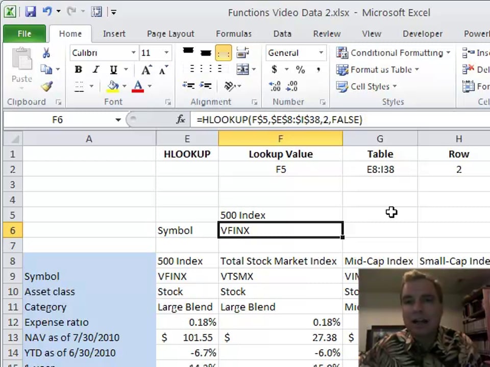Viewport: 490px width, 367px height.
Task: Toggle middle vertical alignment
Action: point(206,53)
